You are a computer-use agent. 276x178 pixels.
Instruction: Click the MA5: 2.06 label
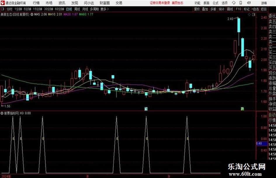pos(40,14)
